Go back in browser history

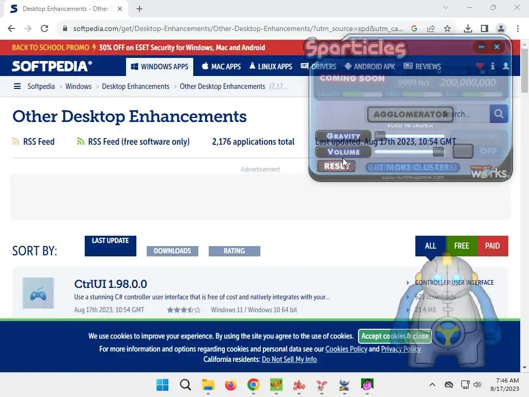(11, 29)
